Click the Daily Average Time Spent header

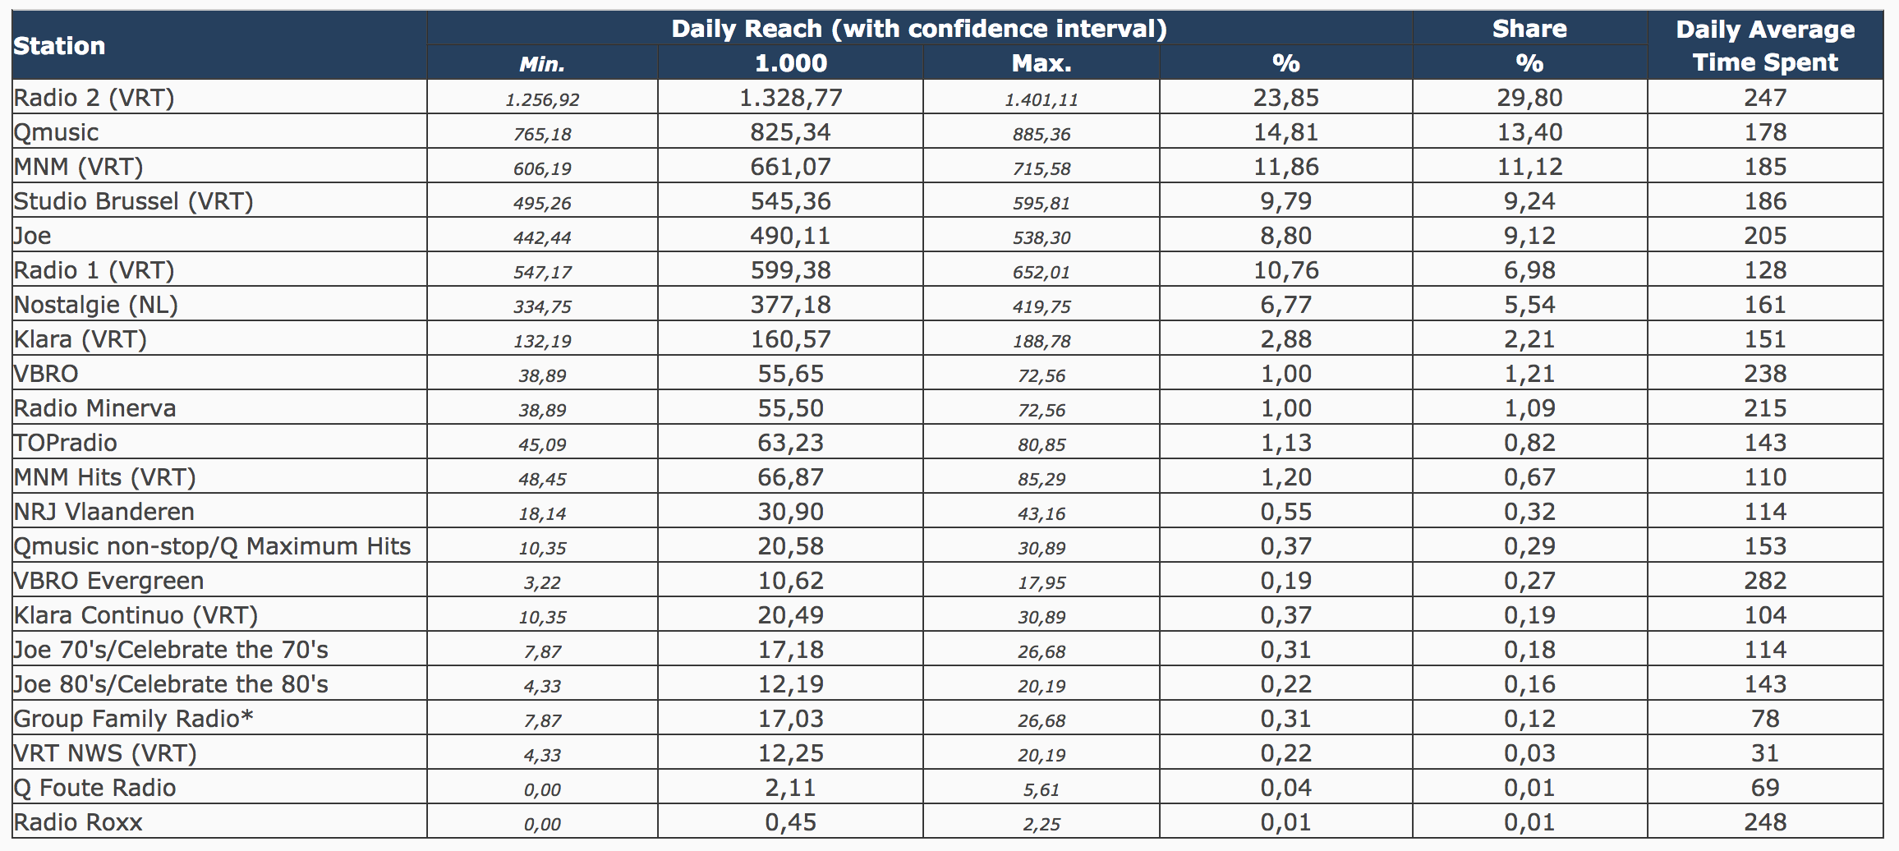[1764, 45]
